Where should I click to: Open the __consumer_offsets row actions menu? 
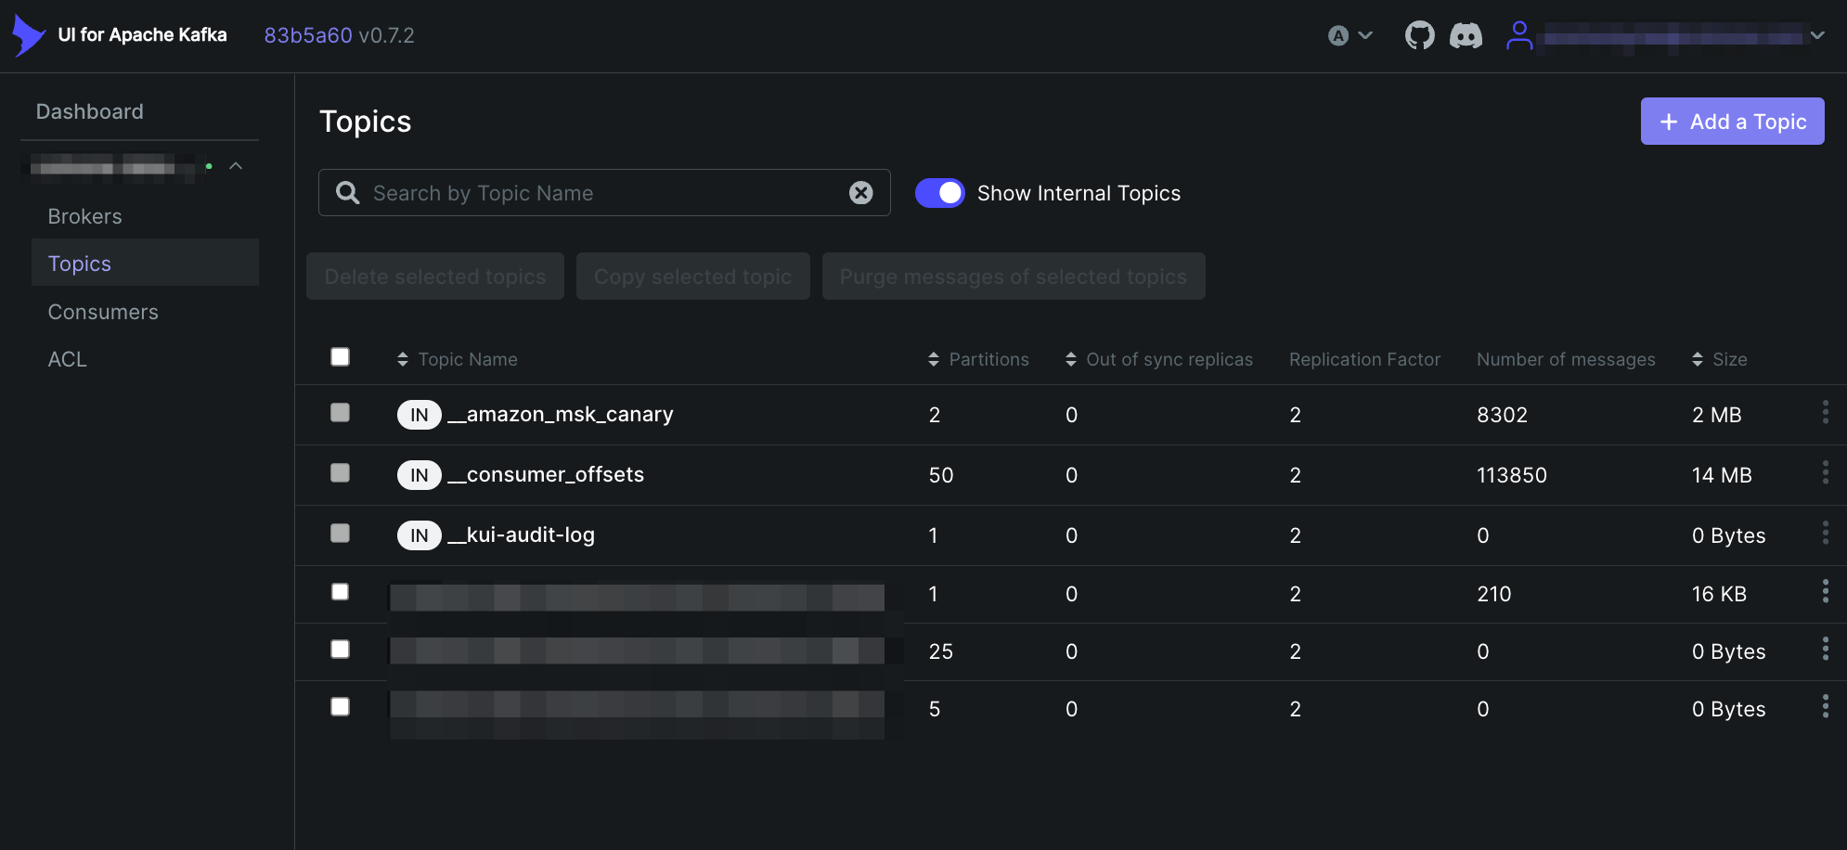pos(1825,473)
